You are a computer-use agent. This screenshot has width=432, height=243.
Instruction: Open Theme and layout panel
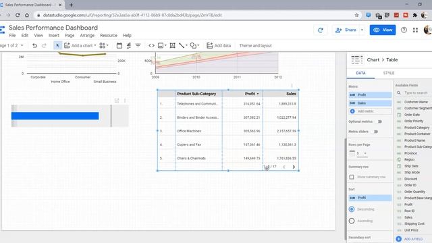[x=255, y=45]
